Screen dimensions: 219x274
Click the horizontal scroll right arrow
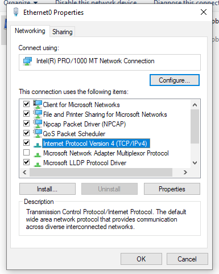(x=185, y=173)
